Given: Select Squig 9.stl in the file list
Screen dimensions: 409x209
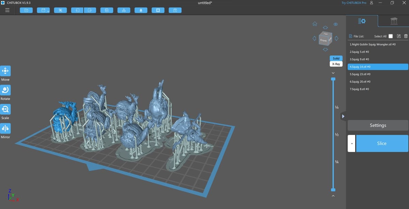Looking at the screenshot, I should click(x=378, y=59).
